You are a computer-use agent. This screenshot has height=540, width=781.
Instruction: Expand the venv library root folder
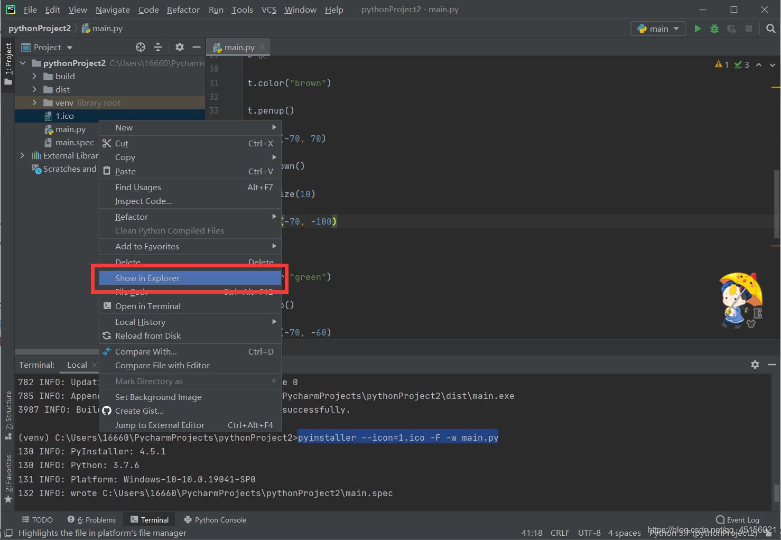(x=34, y=103)
